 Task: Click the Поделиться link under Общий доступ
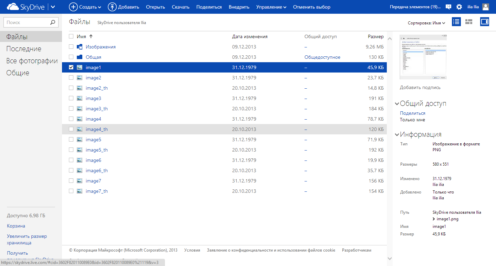[x=412, y=113]
